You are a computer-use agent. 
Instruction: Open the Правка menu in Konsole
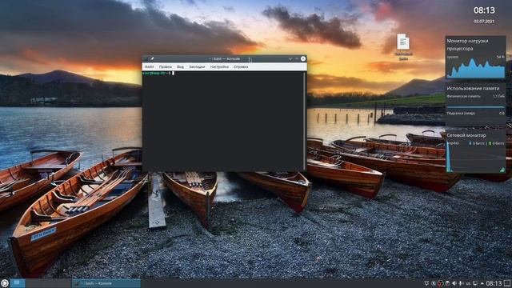[166, 66]
